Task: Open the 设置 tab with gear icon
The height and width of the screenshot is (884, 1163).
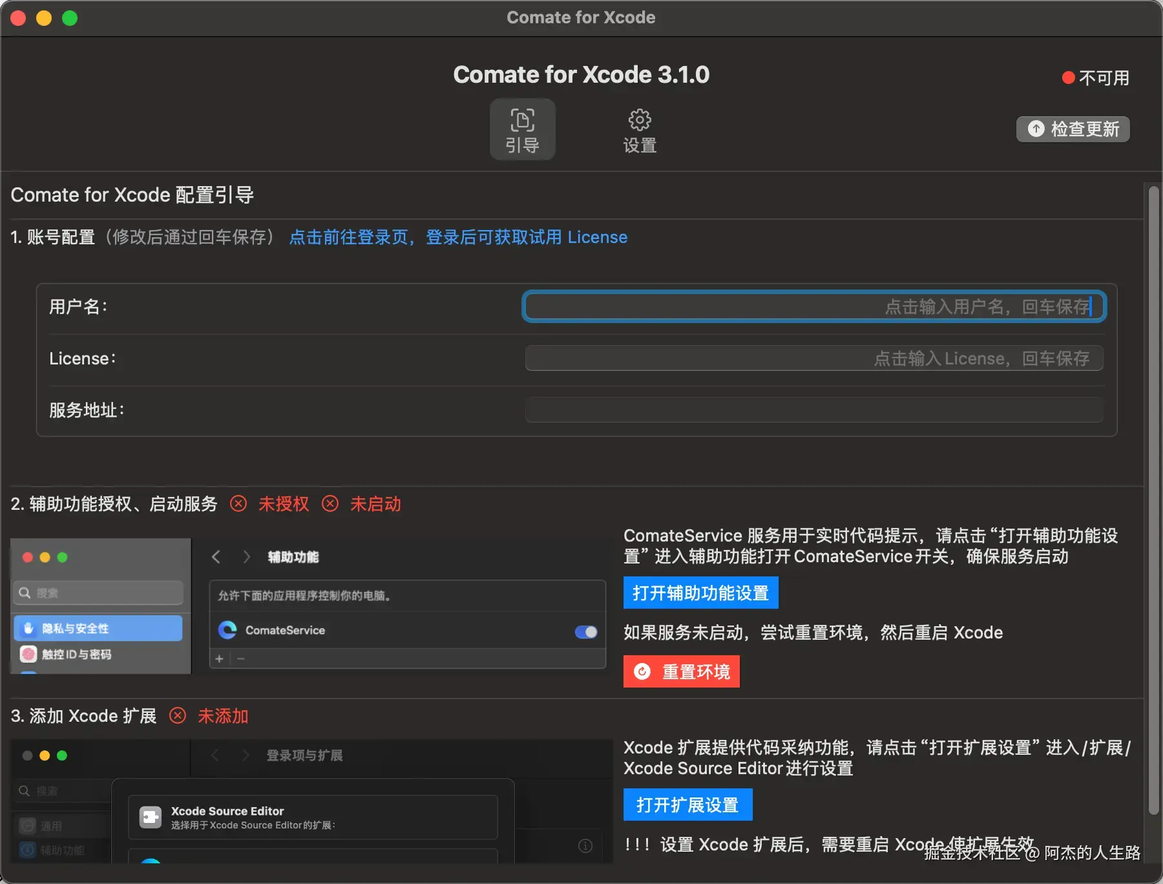Action: [640, 130]
